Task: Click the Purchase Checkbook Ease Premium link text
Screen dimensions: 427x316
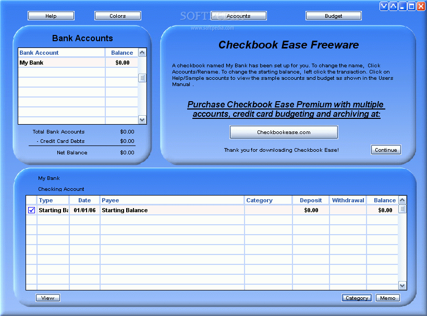Action: pos(286,109)
